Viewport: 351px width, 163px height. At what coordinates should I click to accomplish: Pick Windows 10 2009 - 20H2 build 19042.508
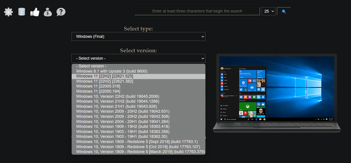138,117
